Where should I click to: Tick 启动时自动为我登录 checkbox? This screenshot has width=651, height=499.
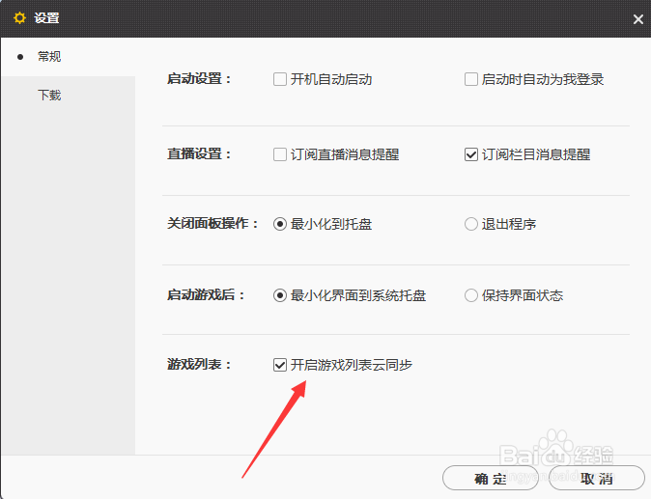tap(470, 79)
